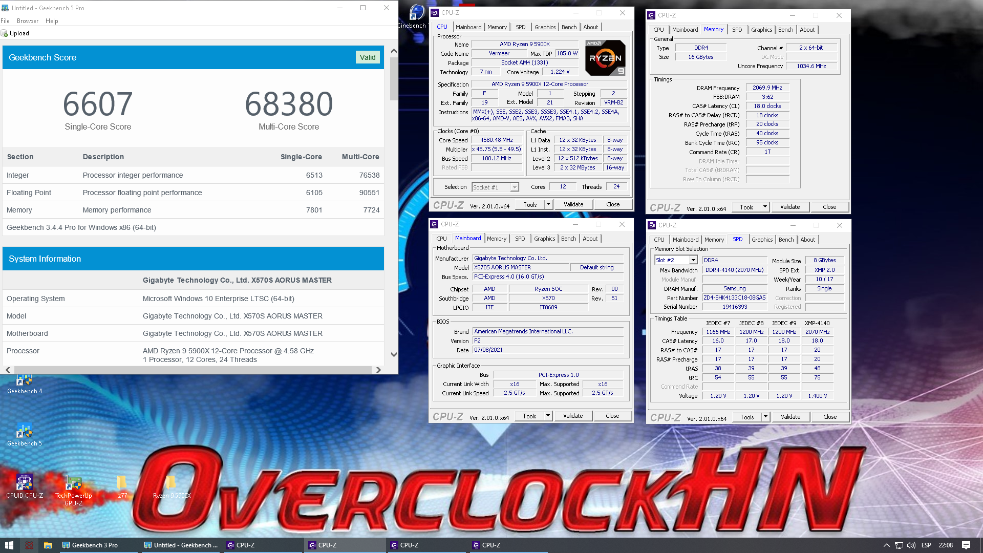Screen dimensions: 983x553
Task: Show hidden system tray icons
Action: (886, 545)
